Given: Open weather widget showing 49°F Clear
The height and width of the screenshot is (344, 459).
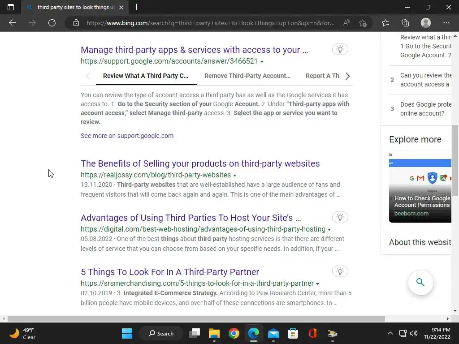Looking at the screenshot, I should pyautogui.click(x=22, y=333).
